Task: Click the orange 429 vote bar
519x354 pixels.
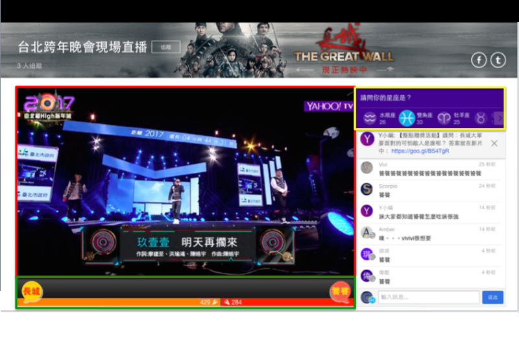Action: (119, 302)
